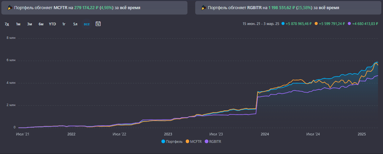
Task: Click the 2023 x-axis label
Action: pos(168,134)
